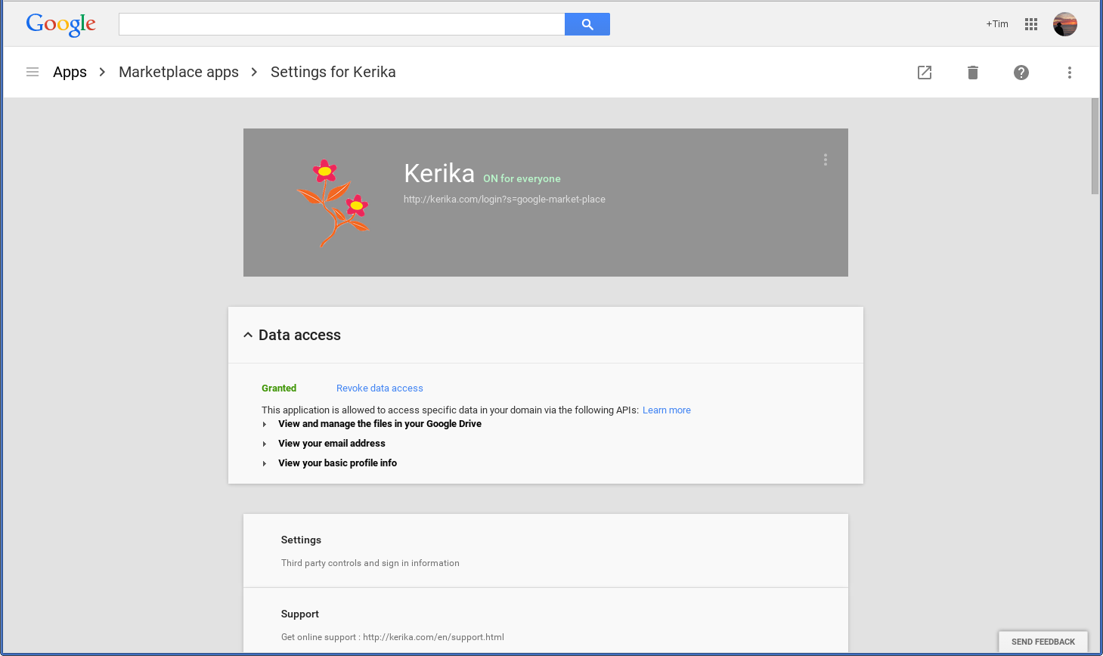The image size is (1103, 656).
Task: Click Revoke data access link
Action: click(x=380, y=388)
